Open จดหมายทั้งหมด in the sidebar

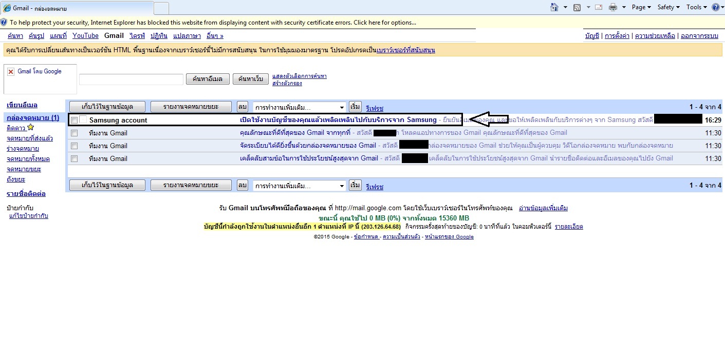(28, 159)
